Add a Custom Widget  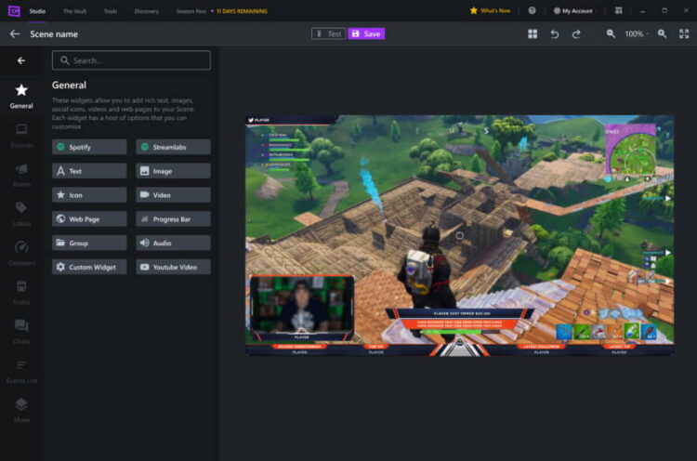[89, 267]
